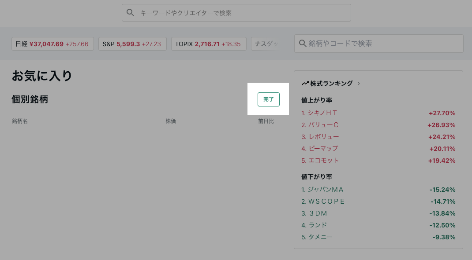Click the +26.93% value
The height and width of the screenshot is (260, 472).
coord(441,125)
